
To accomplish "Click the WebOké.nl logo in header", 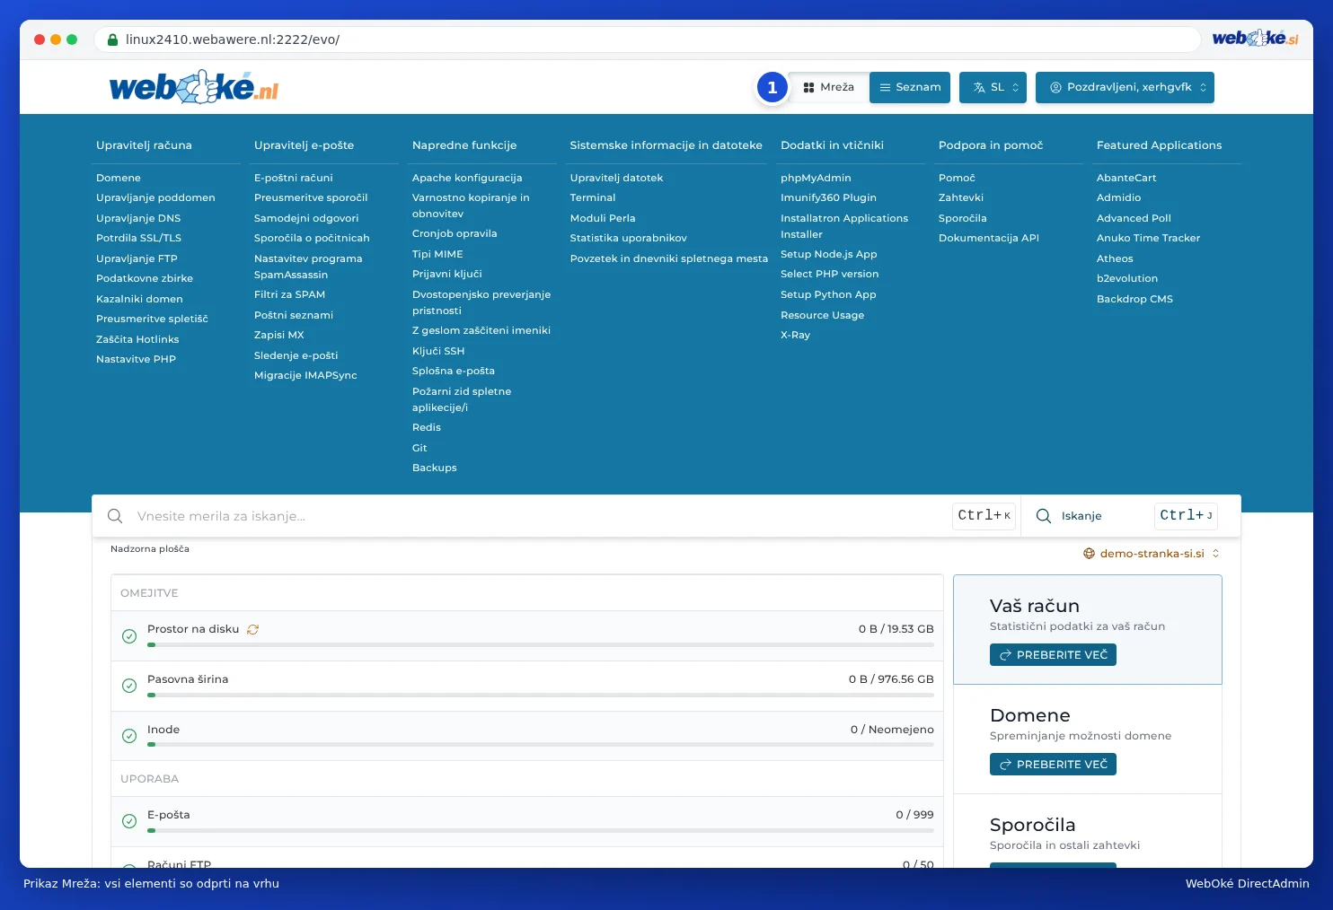I will pos(194,87).
